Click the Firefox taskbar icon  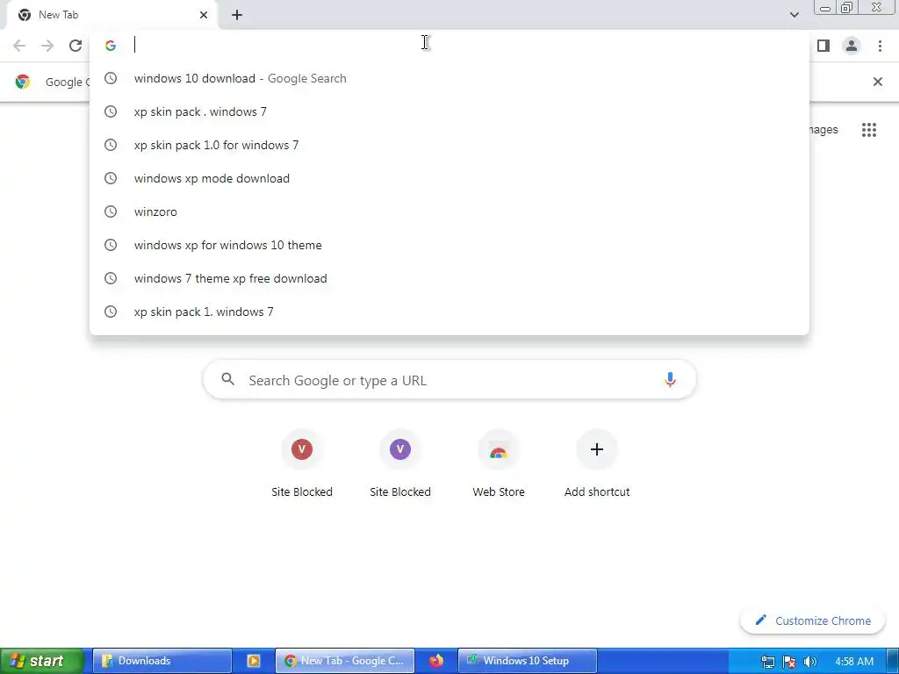[x=436, y=661]
